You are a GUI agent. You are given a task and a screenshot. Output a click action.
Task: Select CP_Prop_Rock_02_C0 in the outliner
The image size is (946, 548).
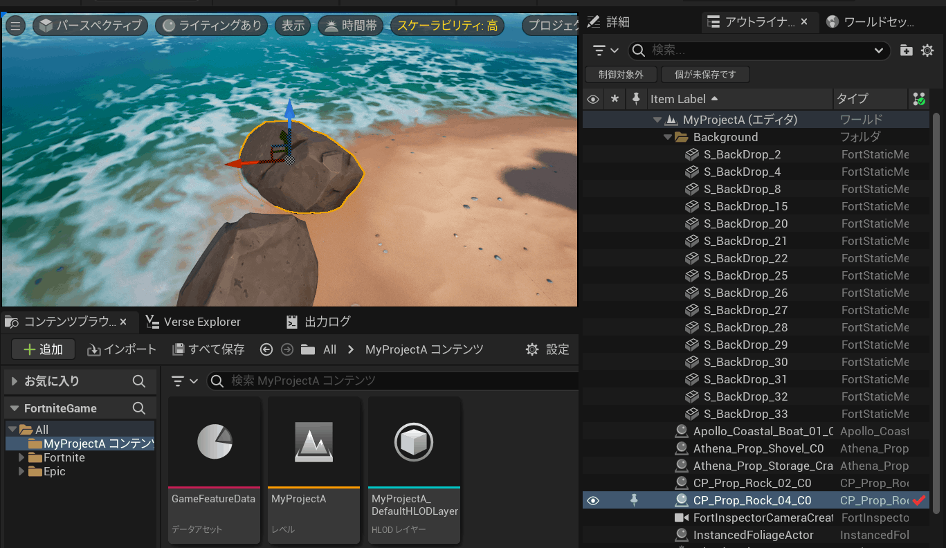(x=752, y=483)
